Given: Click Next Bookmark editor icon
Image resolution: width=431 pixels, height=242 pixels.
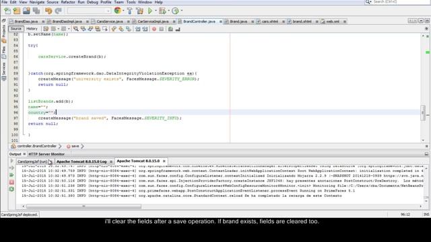Looking at the screenshot, I should click(121, 29).
